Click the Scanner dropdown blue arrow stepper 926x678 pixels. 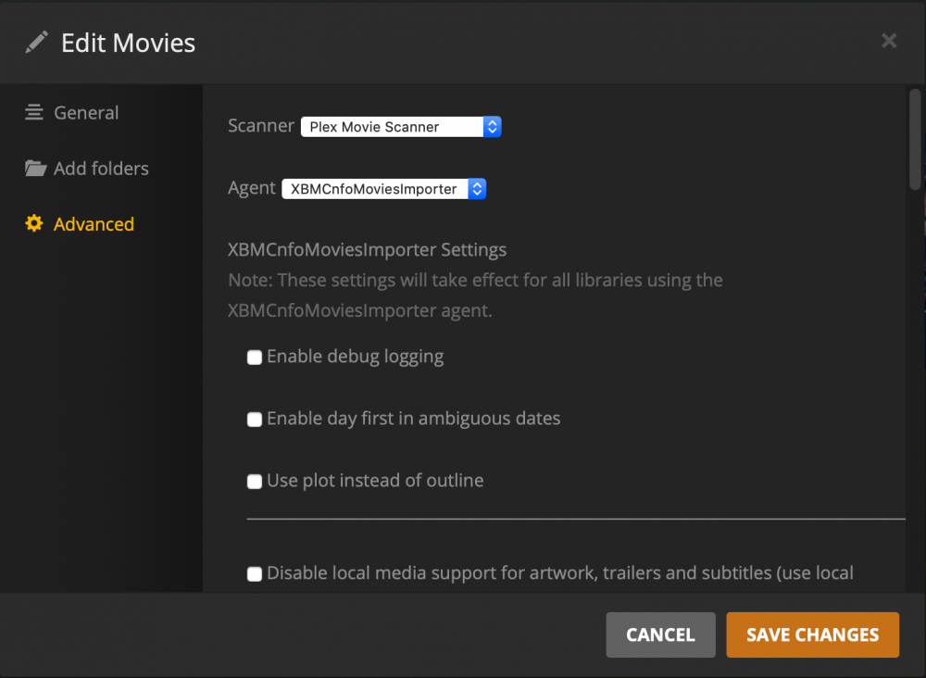coord(492,127)
